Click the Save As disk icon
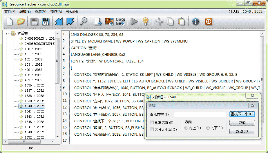This screenshot has width=268, height=153. click(x=46, y=21)
